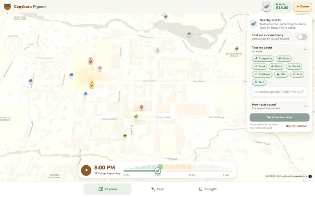Open the pigeon alerts button in header

[x=267, y=7]
